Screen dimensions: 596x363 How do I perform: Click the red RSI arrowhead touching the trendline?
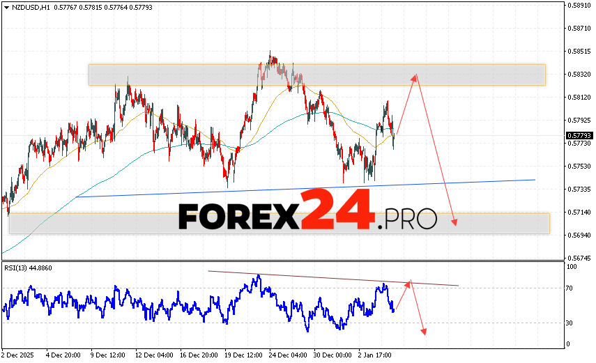coord(410,282)
